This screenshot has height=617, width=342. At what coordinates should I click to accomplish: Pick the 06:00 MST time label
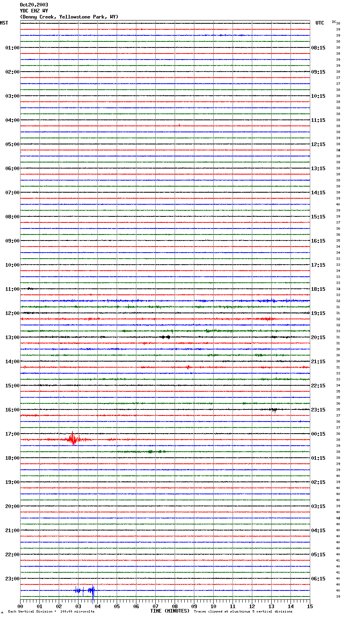[x=12, y=169]
